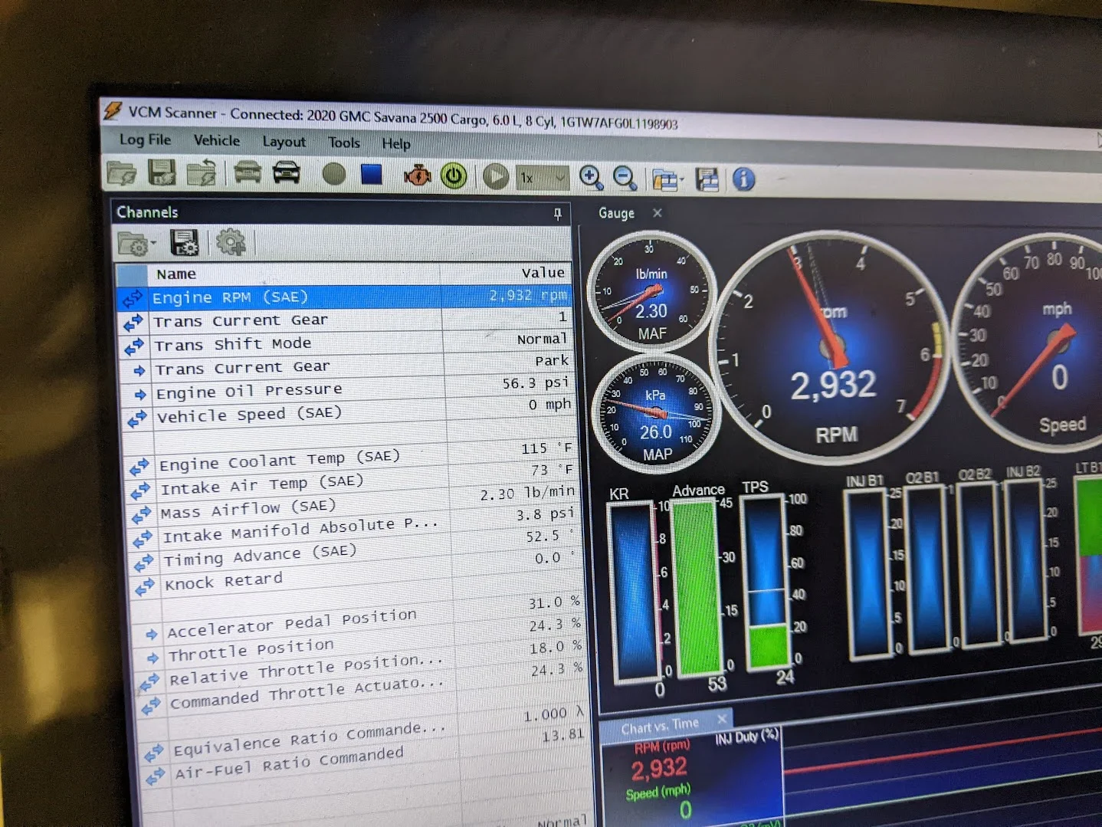Open the Tools menu
The width and height of the screenshot is (1102, 827).
[343, 143]
